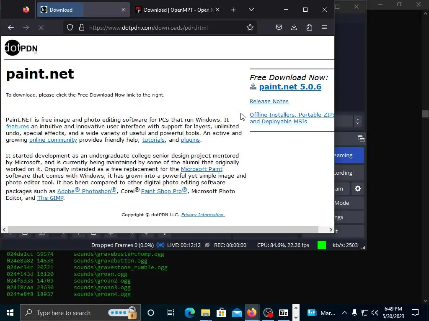Follow the features link
This screenshot has height=321, width=429.
tap(17, 126)
